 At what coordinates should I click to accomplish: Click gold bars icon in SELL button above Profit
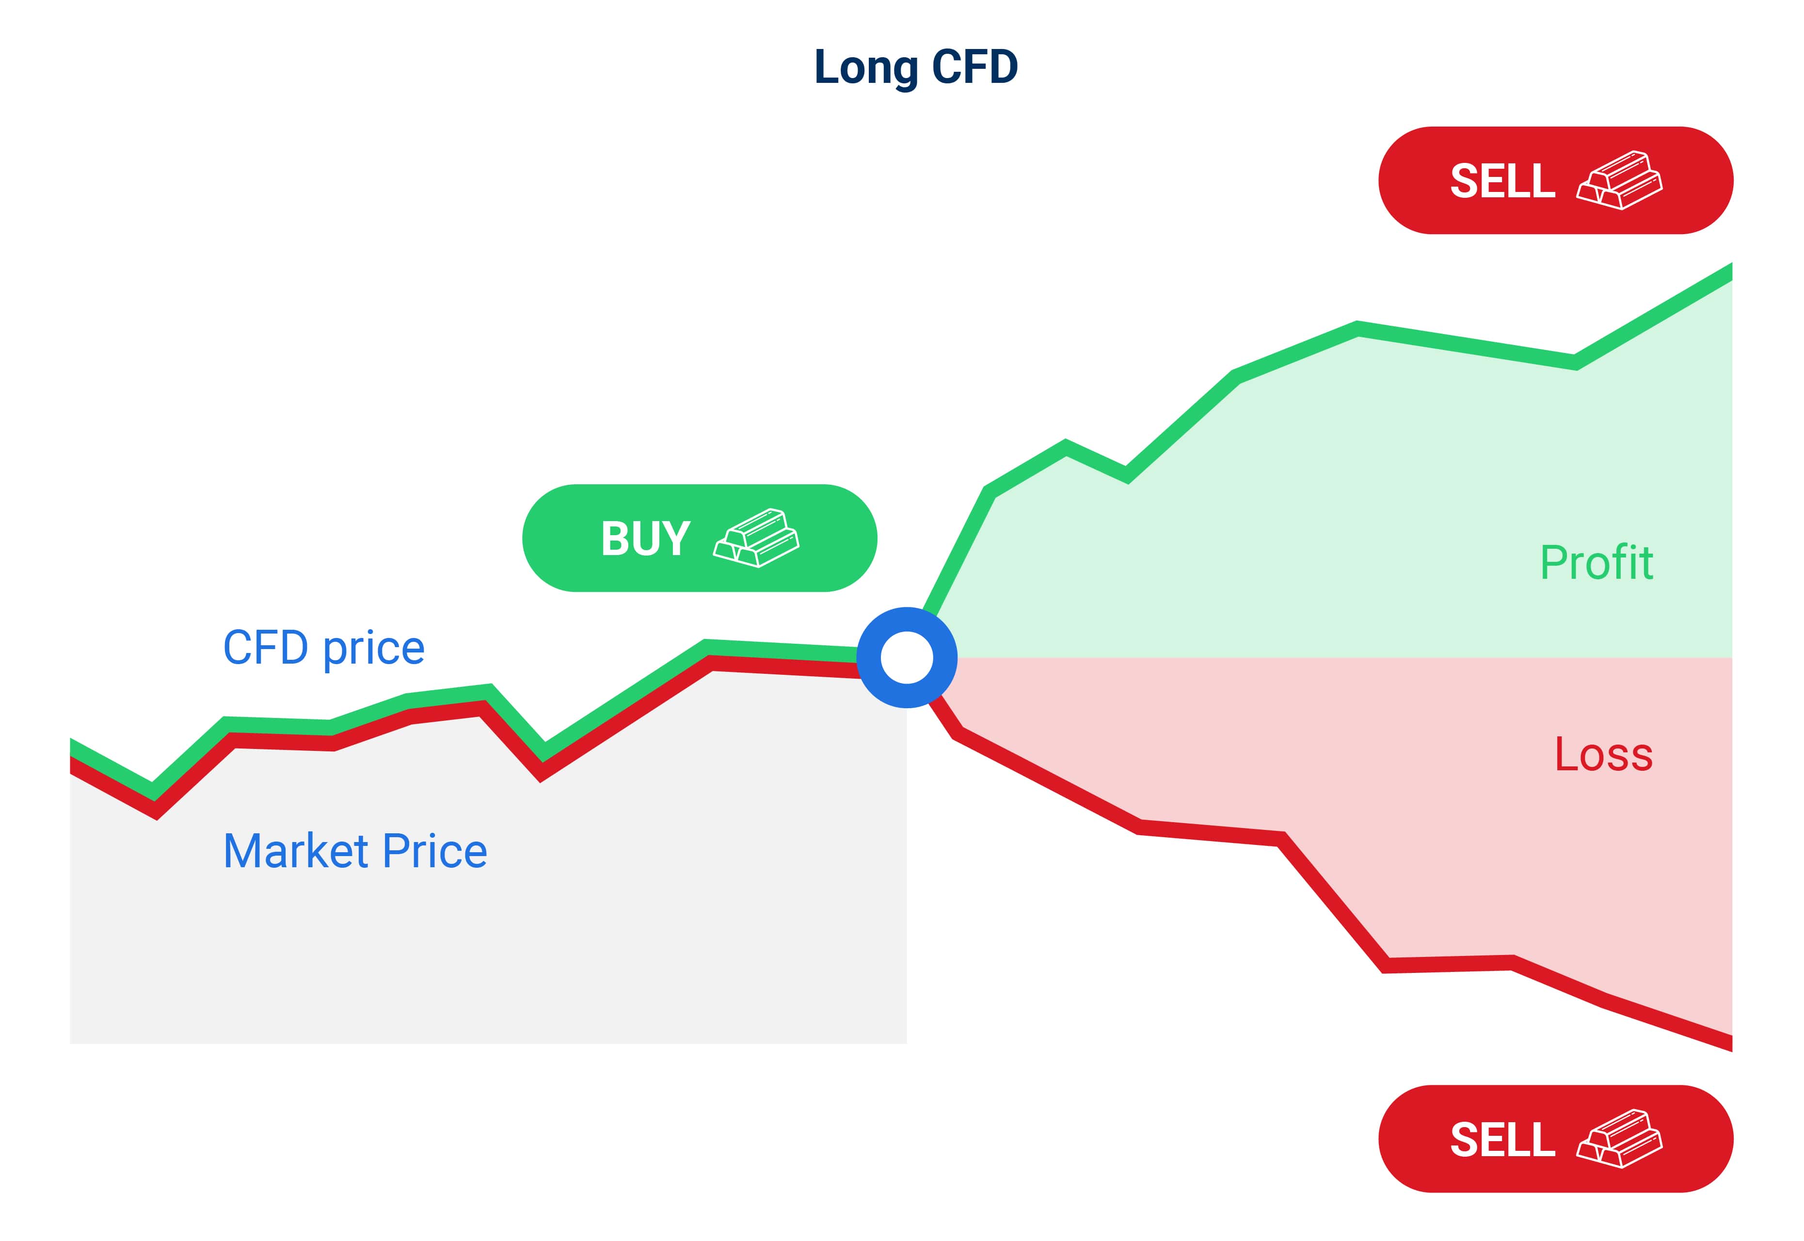[x=1620, y=180]
